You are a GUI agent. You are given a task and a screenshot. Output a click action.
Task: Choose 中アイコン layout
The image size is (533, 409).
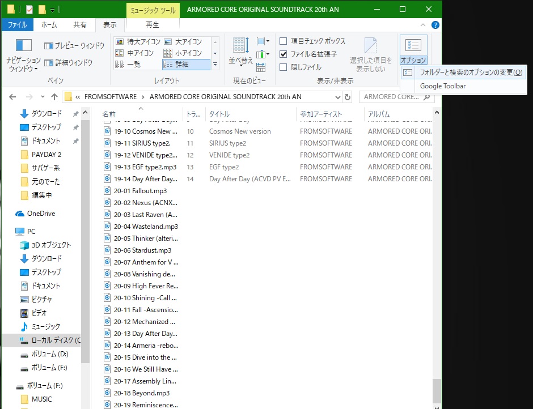coord(134,53)
